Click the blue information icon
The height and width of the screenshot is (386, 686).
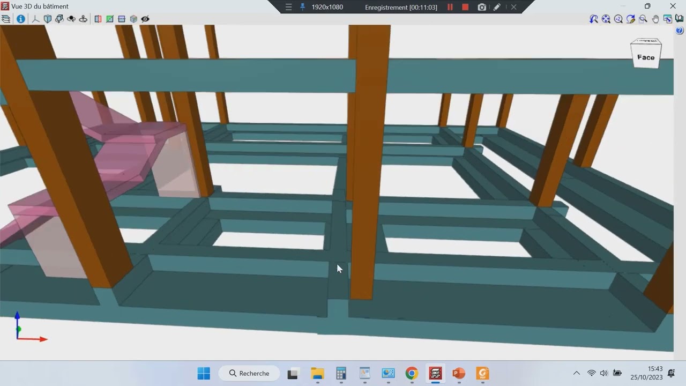(x=20, y=19)
